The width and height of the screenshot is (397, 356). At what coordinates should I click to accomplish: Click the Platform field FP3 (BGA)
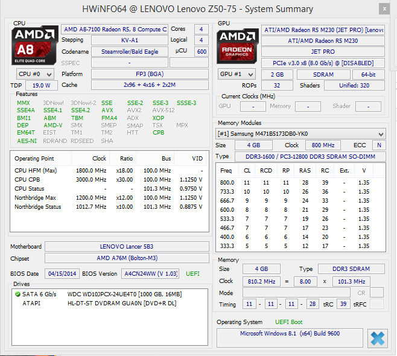tap(150, 74)
